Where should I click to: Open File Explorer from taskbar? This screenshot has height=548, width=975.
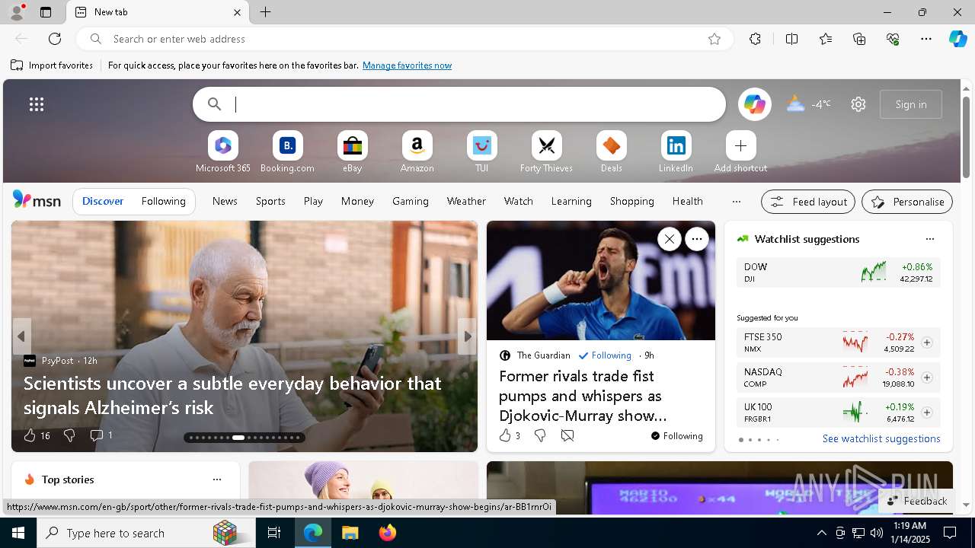point(350,533)
